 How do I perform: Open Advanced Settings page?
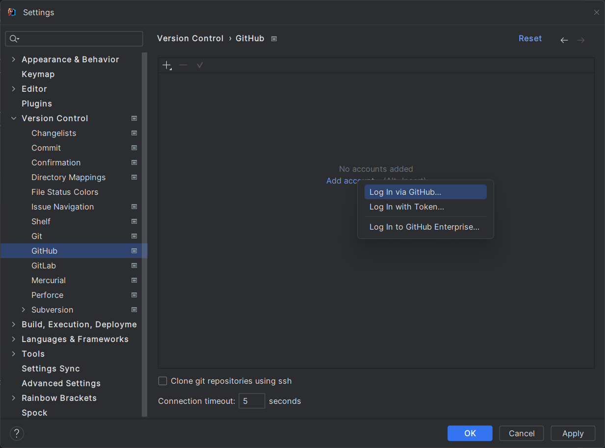click(61, 383)
